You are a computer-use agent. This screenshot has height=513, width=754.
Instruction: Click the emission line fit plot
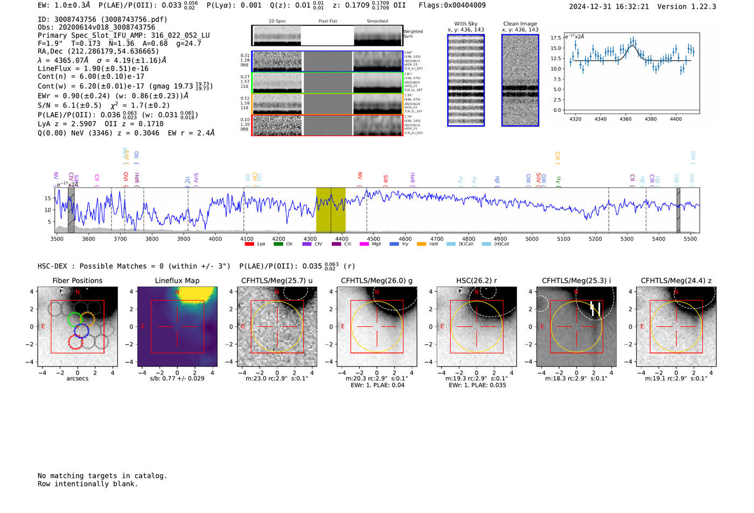coord(632,74)
